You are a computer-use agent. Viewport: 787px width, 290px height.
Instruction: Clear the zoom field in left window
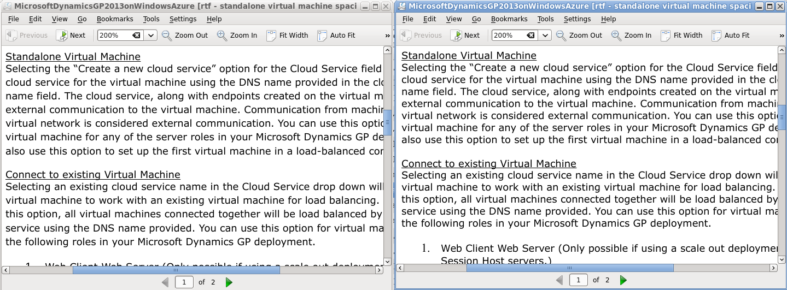pos(136,35)
